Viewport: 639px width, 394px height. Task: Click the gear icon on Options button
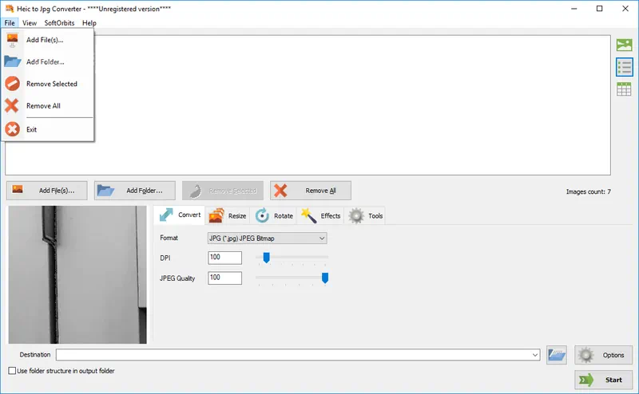click(586, 355)
